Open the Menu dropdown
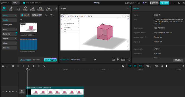This screenshot has height=97, width=185. [16, 3]
